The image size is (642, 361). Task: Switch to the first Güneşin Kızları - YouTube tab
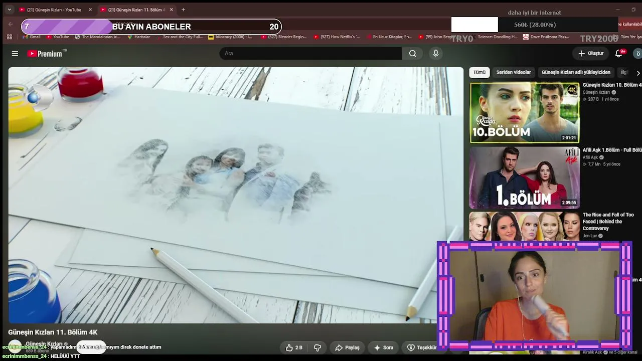tap(55, 10)
